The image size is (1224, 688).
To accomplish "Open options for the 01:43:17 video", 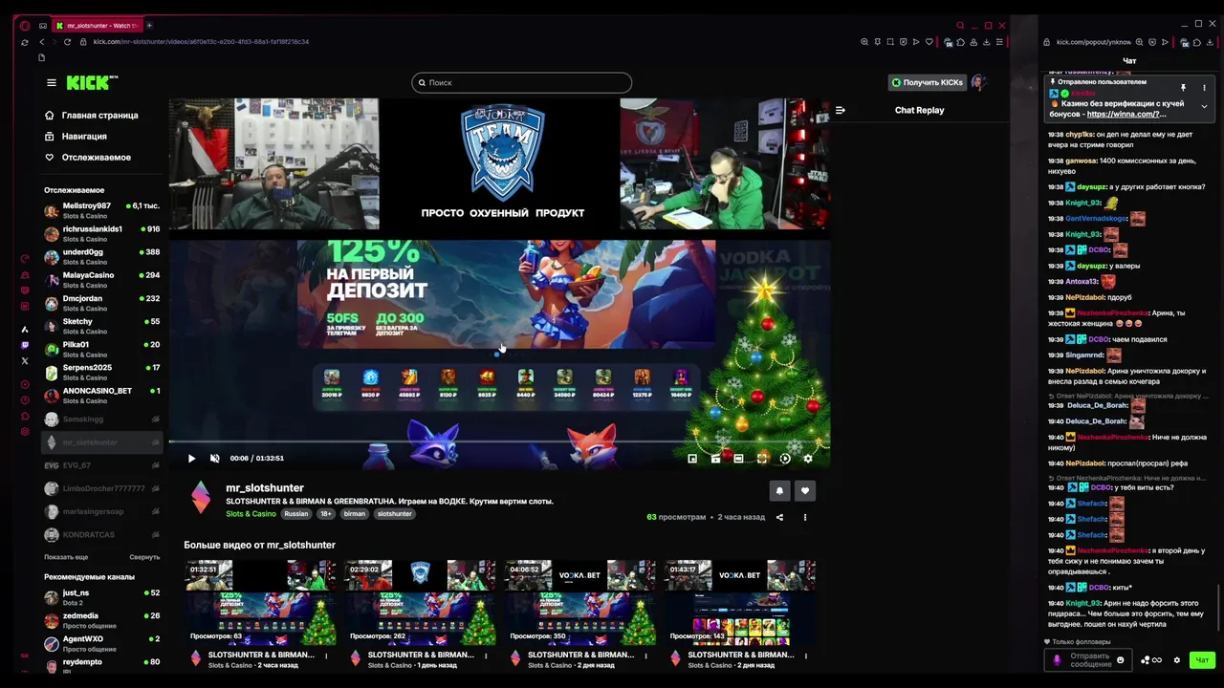I will click(x=807, y=656).
